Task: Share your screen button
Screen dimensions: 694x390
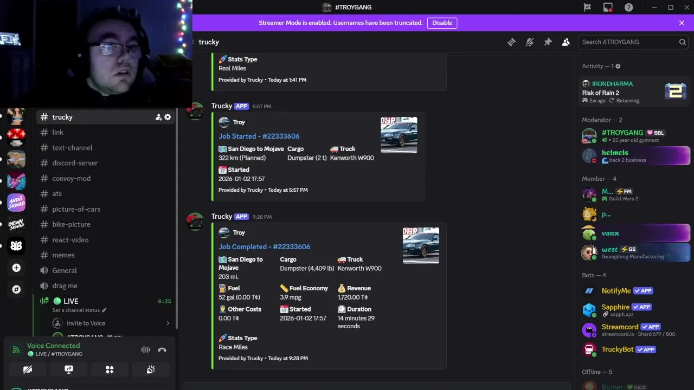Action: (x=69, y=369)
